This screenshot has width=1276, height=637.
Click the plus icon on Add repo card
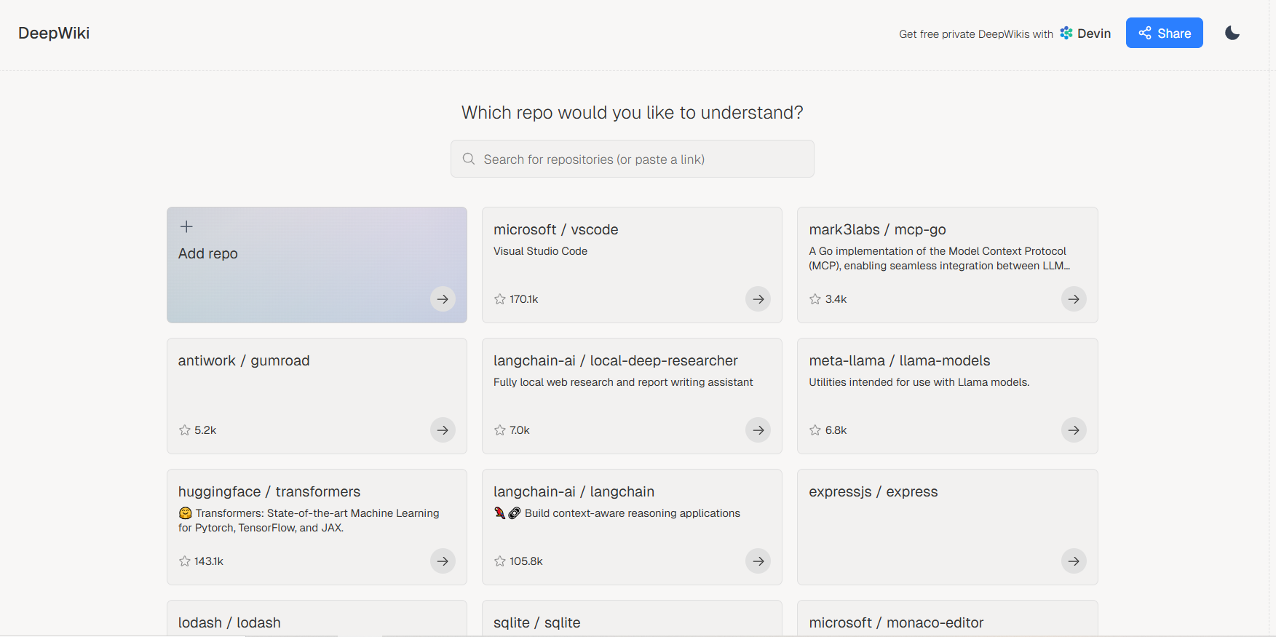click(186, 226)
